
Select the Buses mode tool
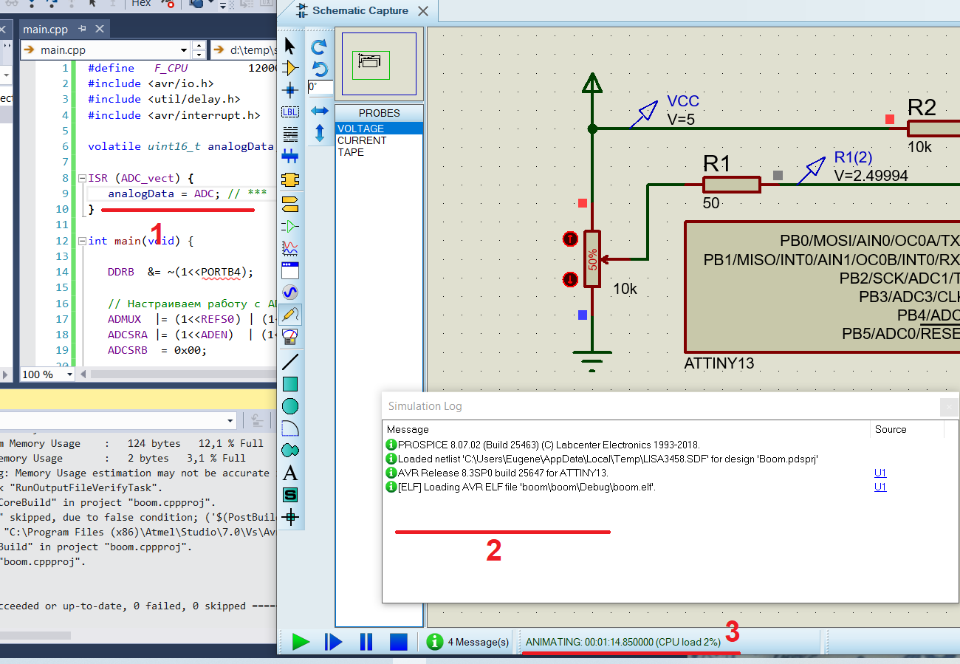pyautogui.click(x=290, y=157)
